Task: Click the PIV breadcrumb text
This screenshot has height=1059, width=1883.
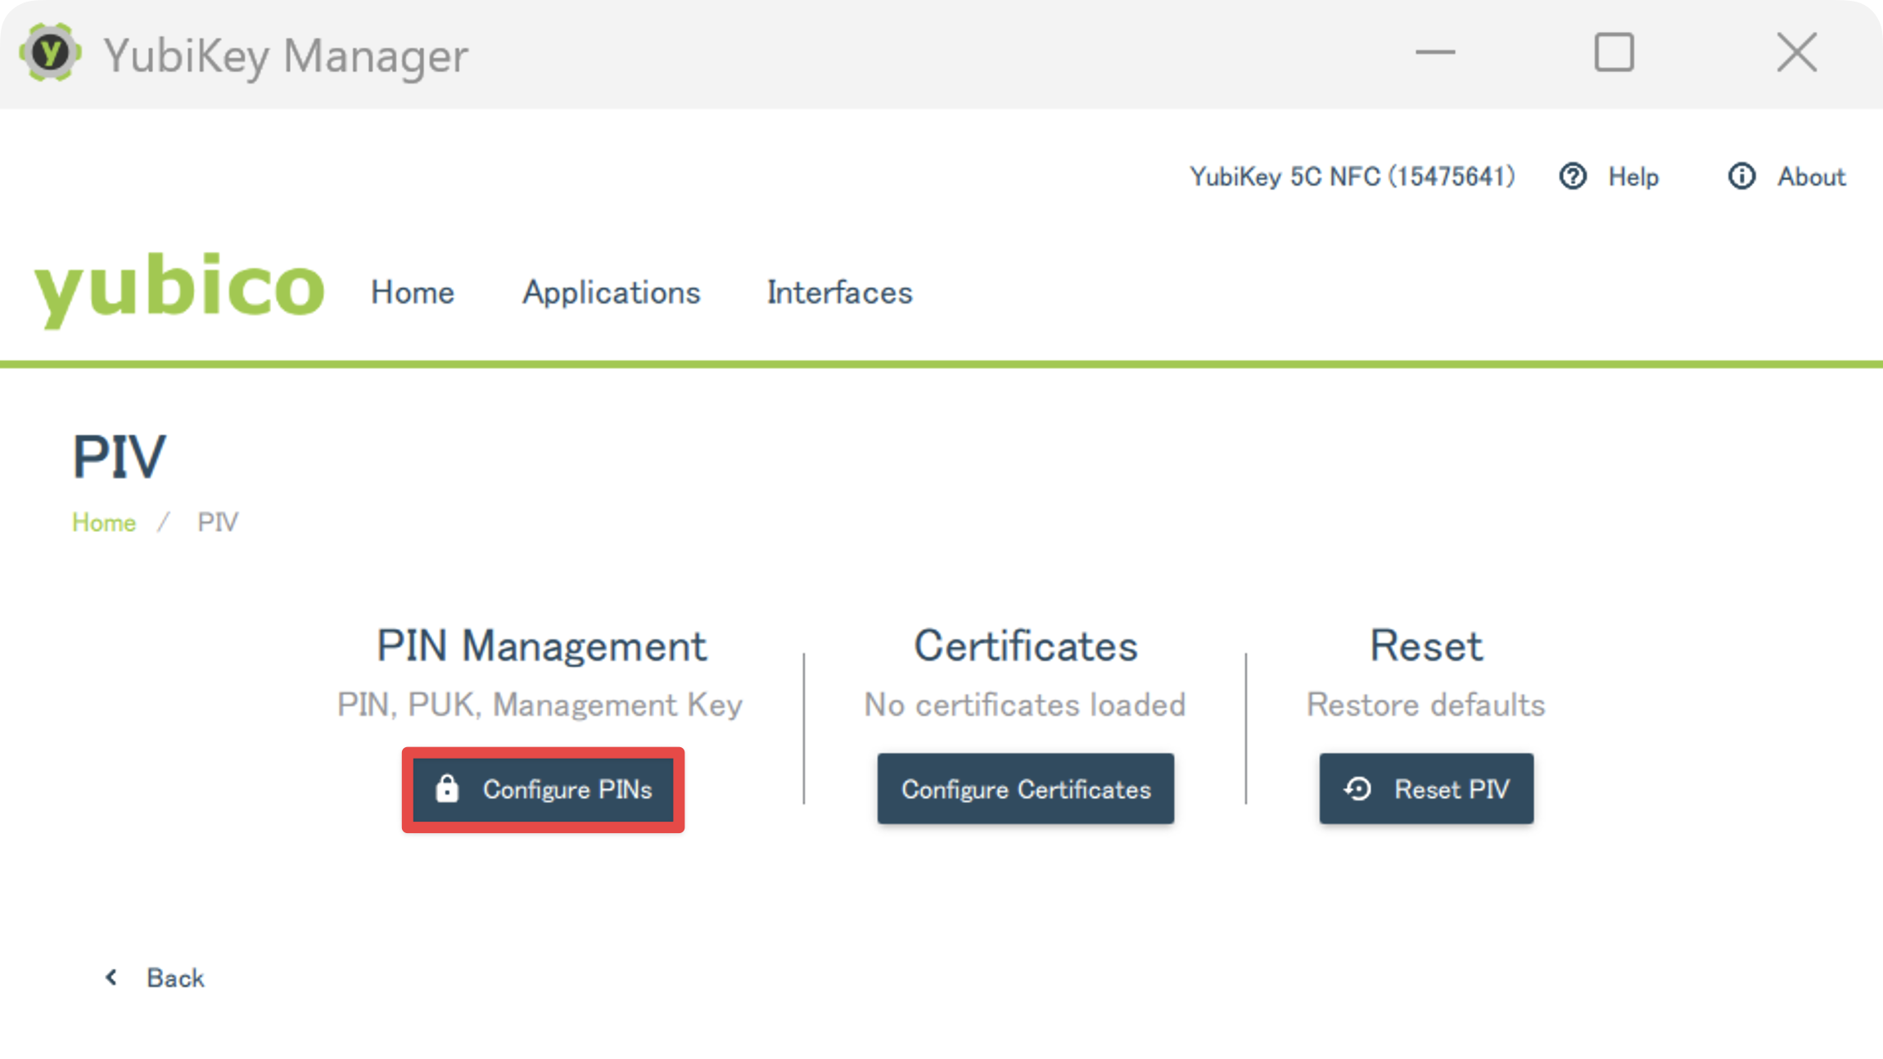Action: [218, 522]
